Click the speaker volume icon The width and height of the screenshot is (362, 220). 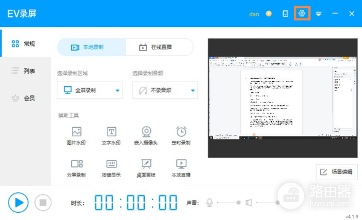coord(249,203)
